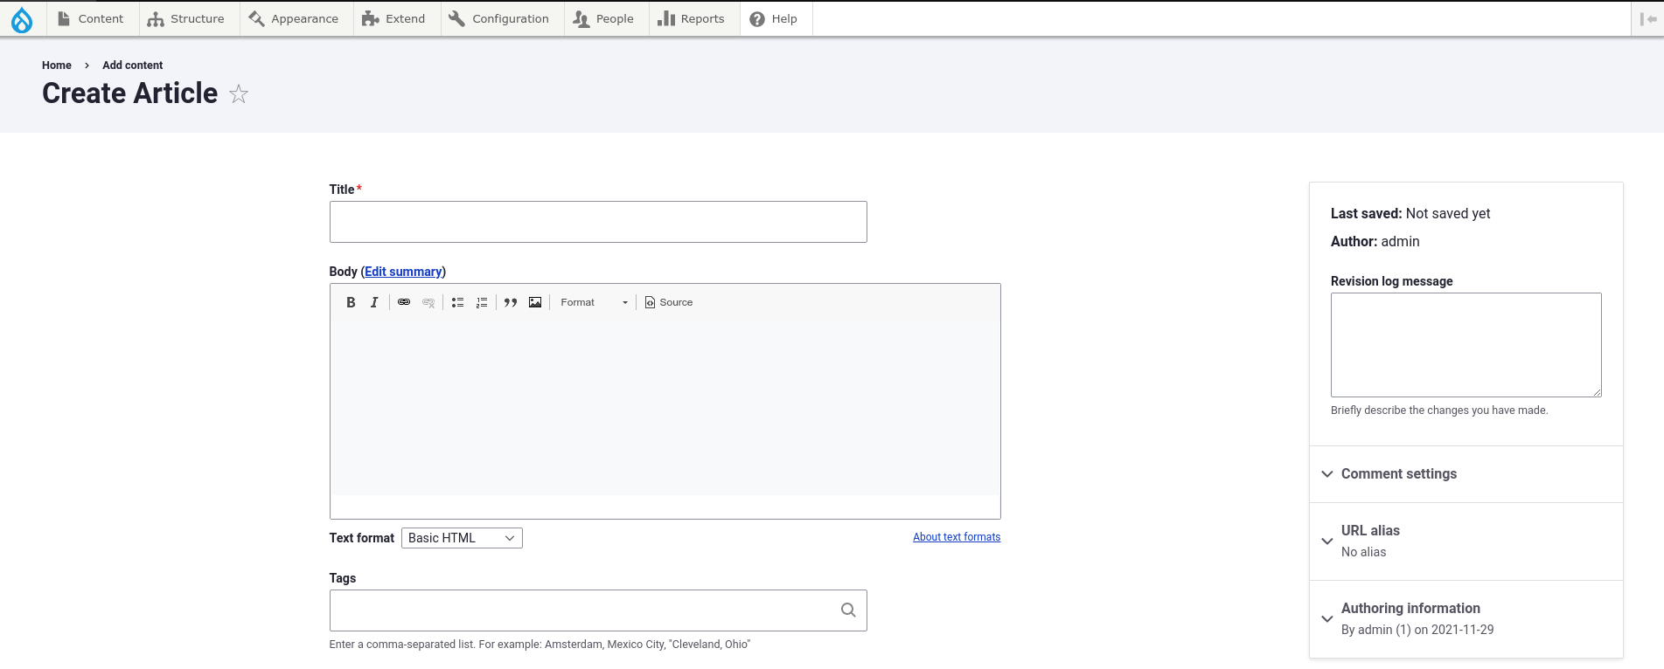Expand the Comment settings section
Screen dimensions: 1664x669
point(1398,474)
